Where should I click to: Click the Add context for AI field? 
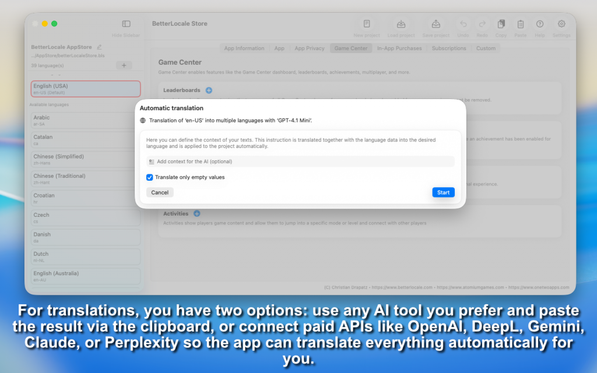click(x=300, y=161)
